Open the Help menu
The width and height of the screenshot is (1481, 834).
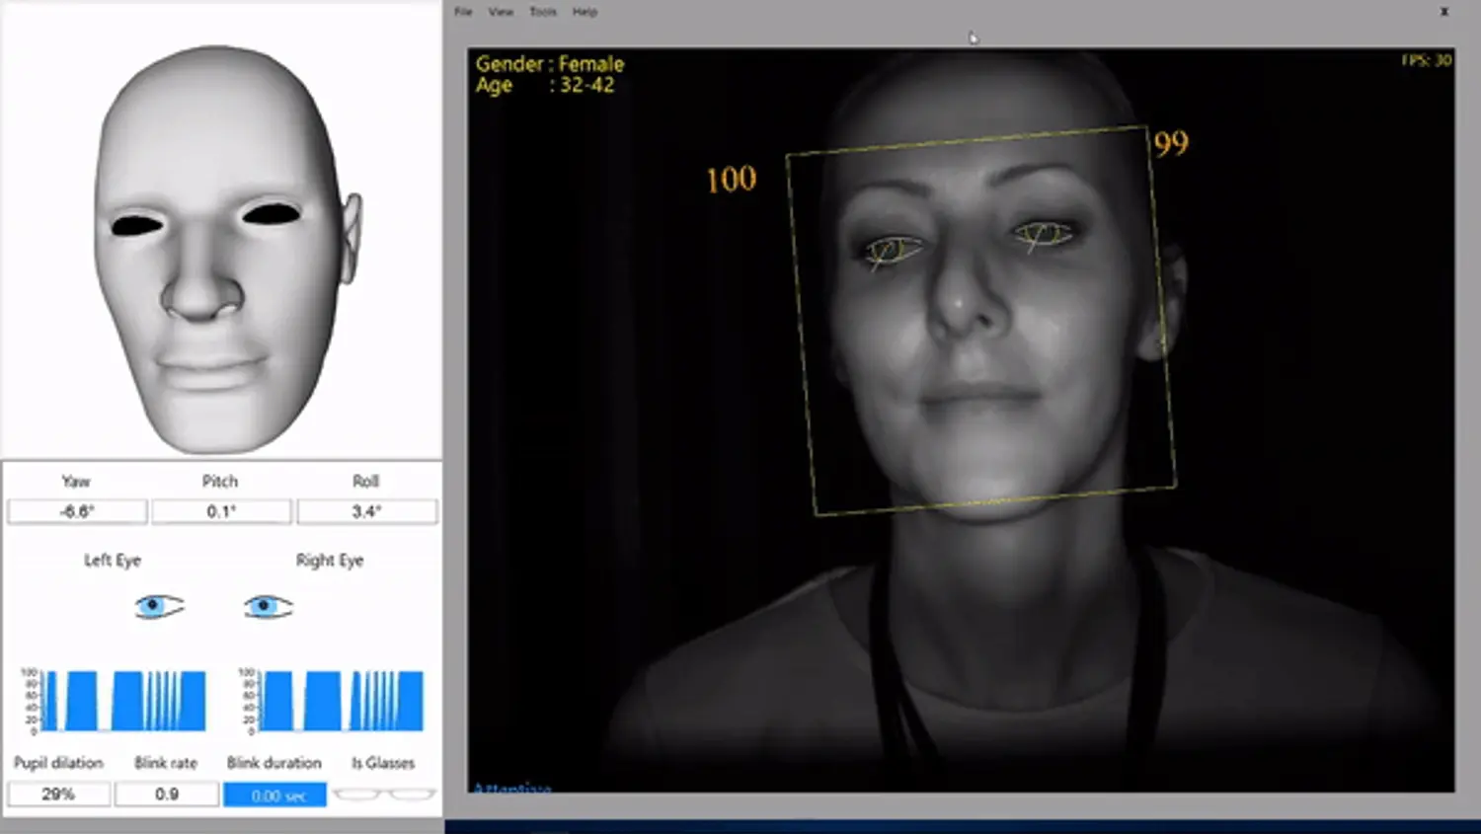585,12
